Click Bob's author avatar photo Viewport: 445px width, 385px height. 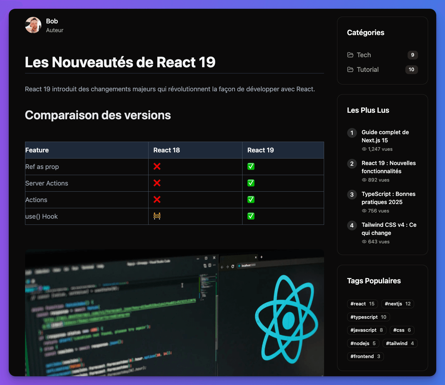[x=33, y=25]
